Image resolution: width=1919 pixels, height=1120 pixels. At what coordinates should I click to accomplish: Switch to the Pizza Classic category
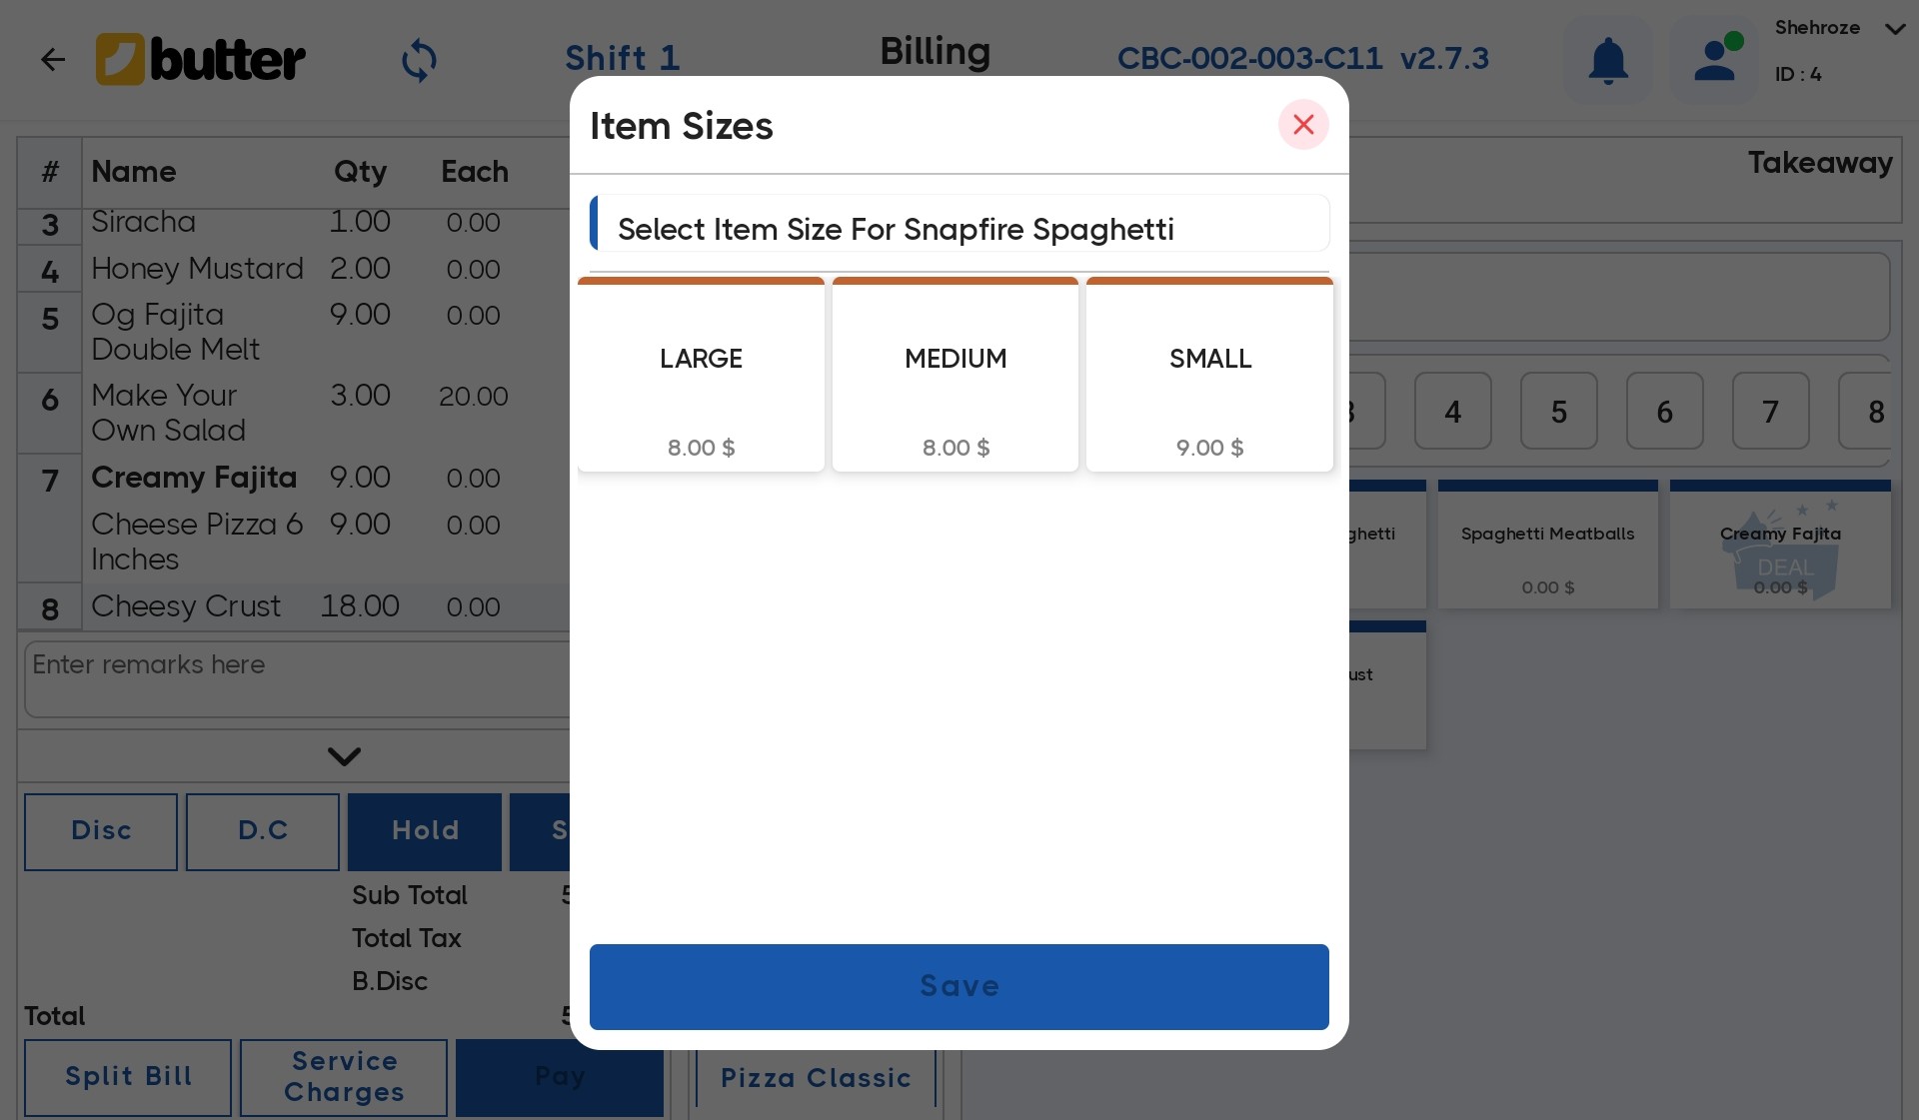tap(816, 1078)
